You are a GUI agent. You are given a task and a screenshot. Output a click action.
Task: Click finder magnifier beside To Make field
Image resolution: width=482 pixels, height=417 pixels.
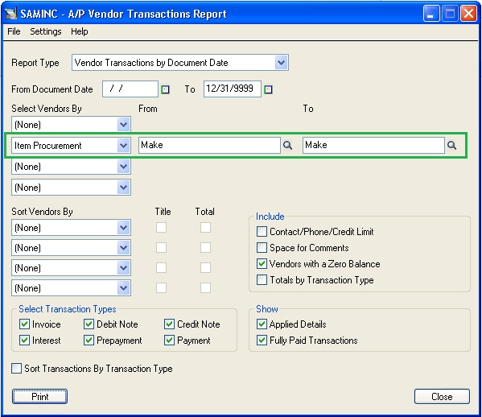(x=451, y=145)
